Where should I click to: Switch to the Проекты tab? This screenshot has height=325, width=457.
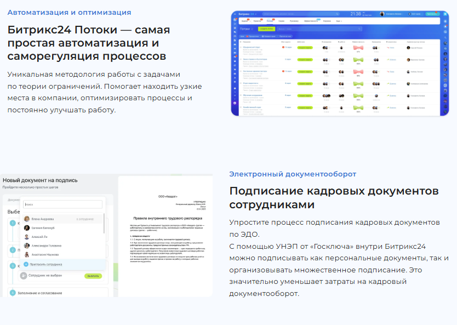(257, 21)
